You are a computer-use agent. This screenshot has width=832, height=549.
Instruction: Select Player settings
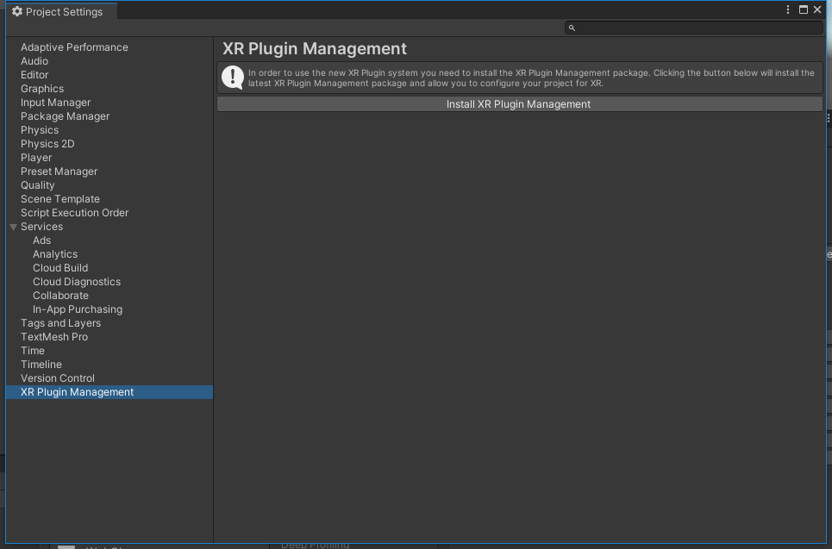(x=36, y=158)
